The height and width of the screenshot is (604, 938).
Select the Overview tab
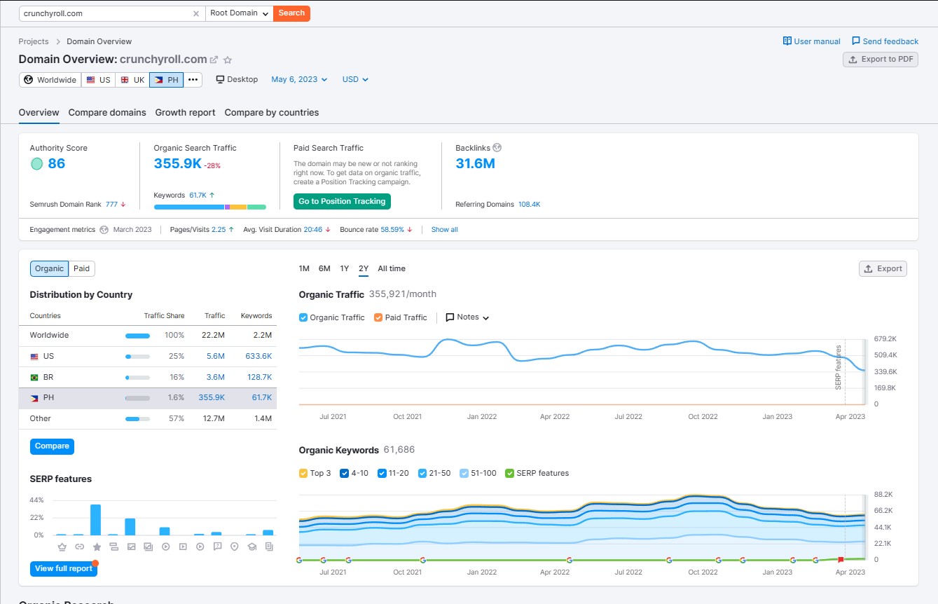tap(39, 113)
